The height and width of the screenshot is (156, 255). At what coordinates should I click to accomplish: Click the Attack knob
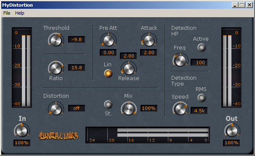(x=149, y=40)
